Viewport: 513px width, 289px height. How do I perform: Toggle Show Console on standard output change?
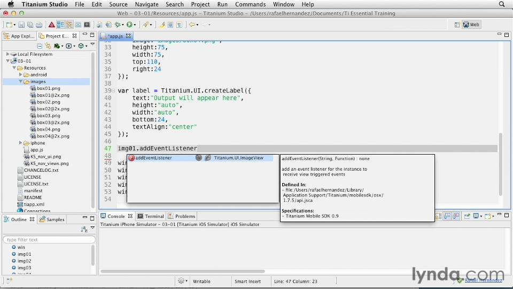click(447, 216)
